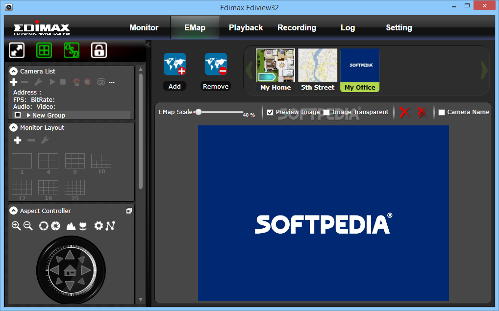499x311 pixels.
Task: Click the small red X delete-all icon
Action: (x=422, y=112)
